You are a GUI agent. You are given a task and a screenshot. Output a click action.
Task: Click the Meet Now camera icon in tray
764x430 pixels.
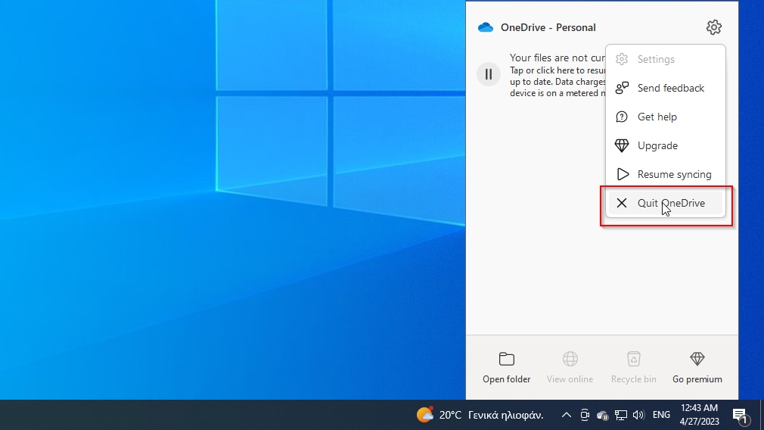tap(585, 415)
